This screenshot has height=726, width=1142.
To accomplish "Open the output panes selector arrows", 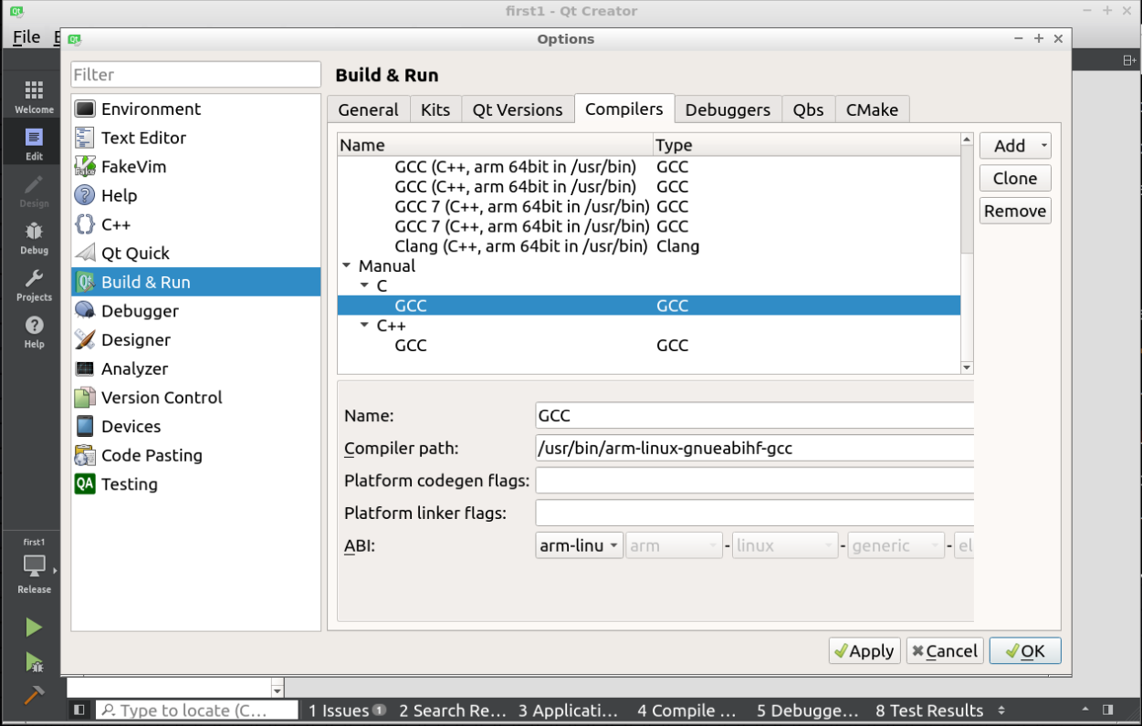I will [x=1001, y=710].
